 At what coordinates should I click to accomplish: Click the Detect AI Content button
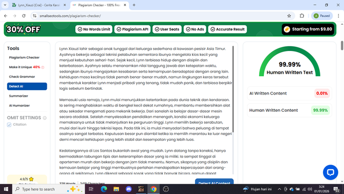[214, 182]
